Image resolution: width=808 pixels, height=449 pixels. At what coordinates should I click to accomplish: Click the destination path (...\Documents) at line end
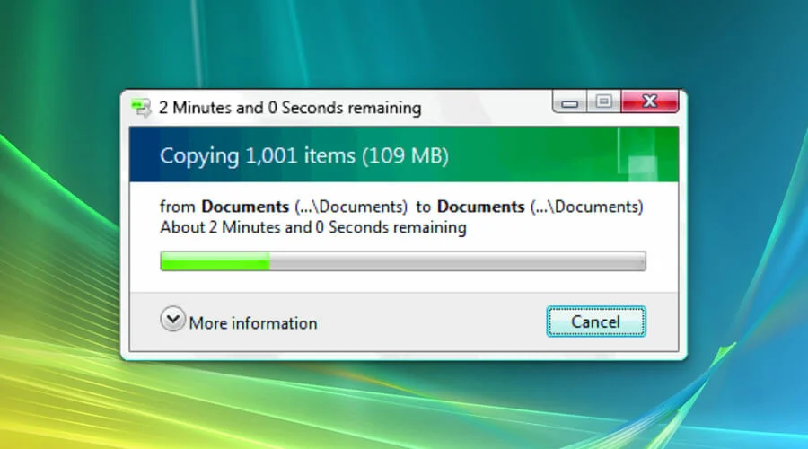pyautogui.click(x=586, y=207)
